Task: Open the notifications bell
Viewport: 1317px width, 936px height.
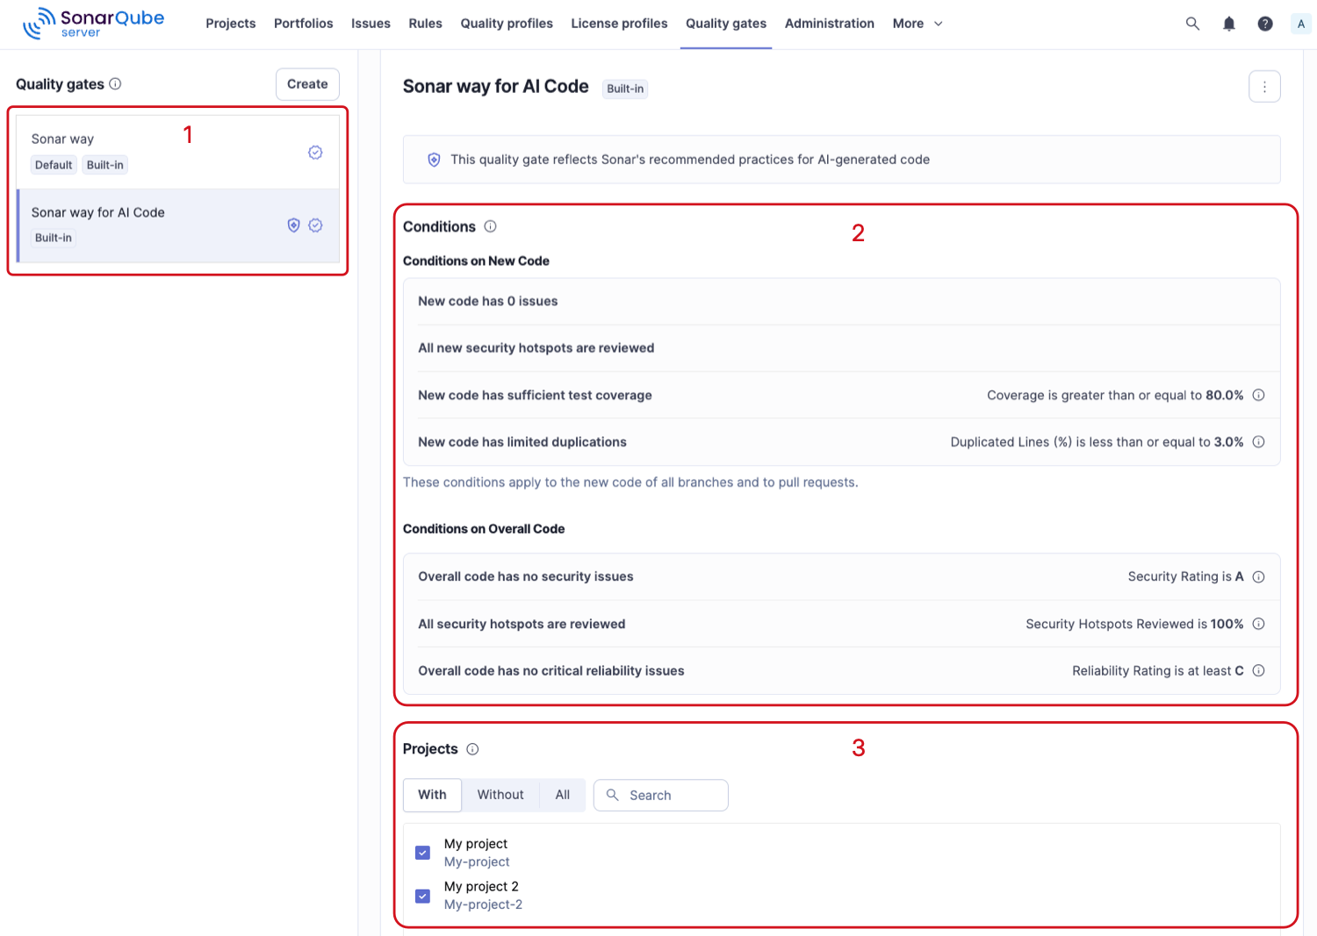Action: tap(1229, 24)
